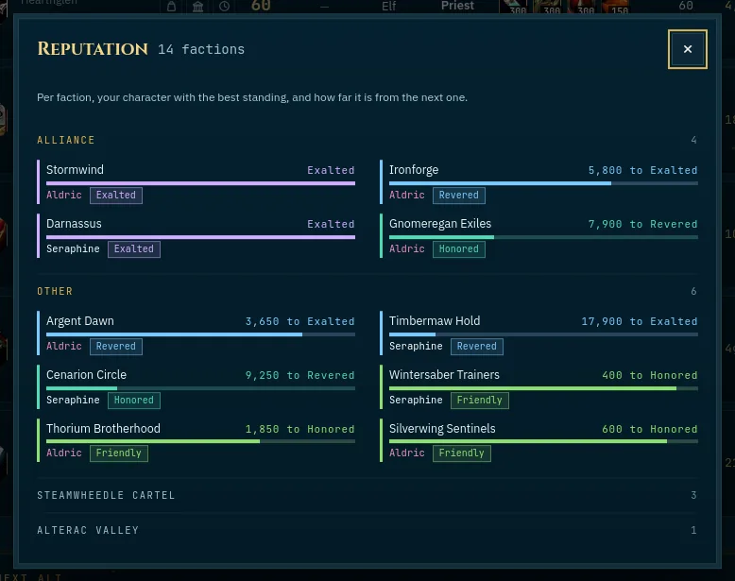Click the clock icon in top bar
Image resolution: width=735 pixels, height=581 pixels.
225,6
